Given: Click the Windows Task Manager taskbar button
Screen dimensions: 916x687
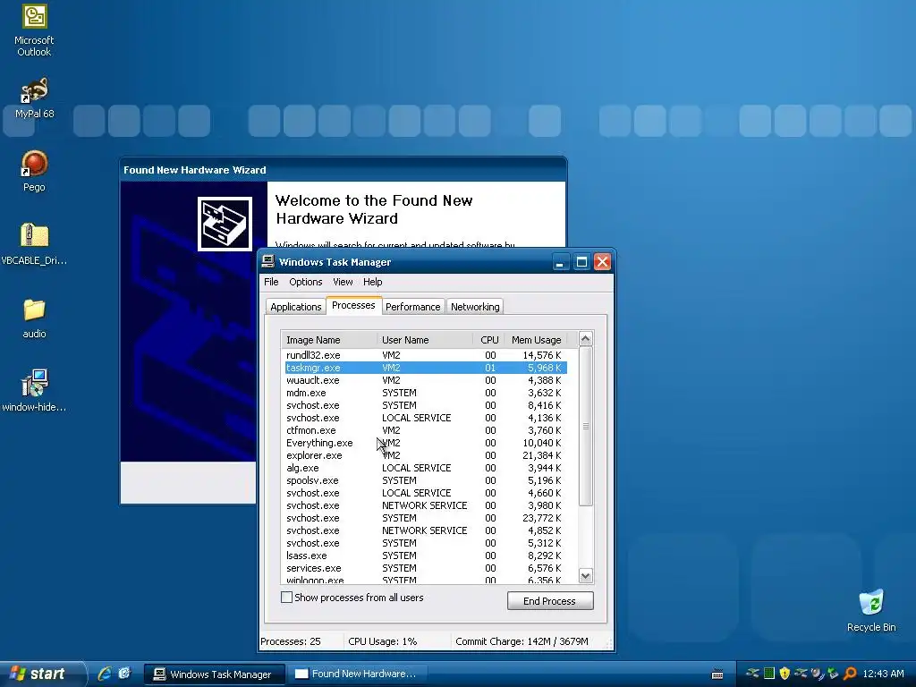Looking at the screenshot, I should (x=215, y=674).
